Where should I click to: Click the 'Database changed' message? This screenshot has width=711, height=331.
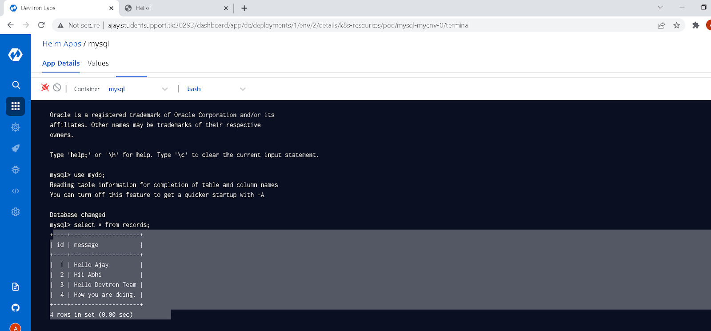[77, 215]
